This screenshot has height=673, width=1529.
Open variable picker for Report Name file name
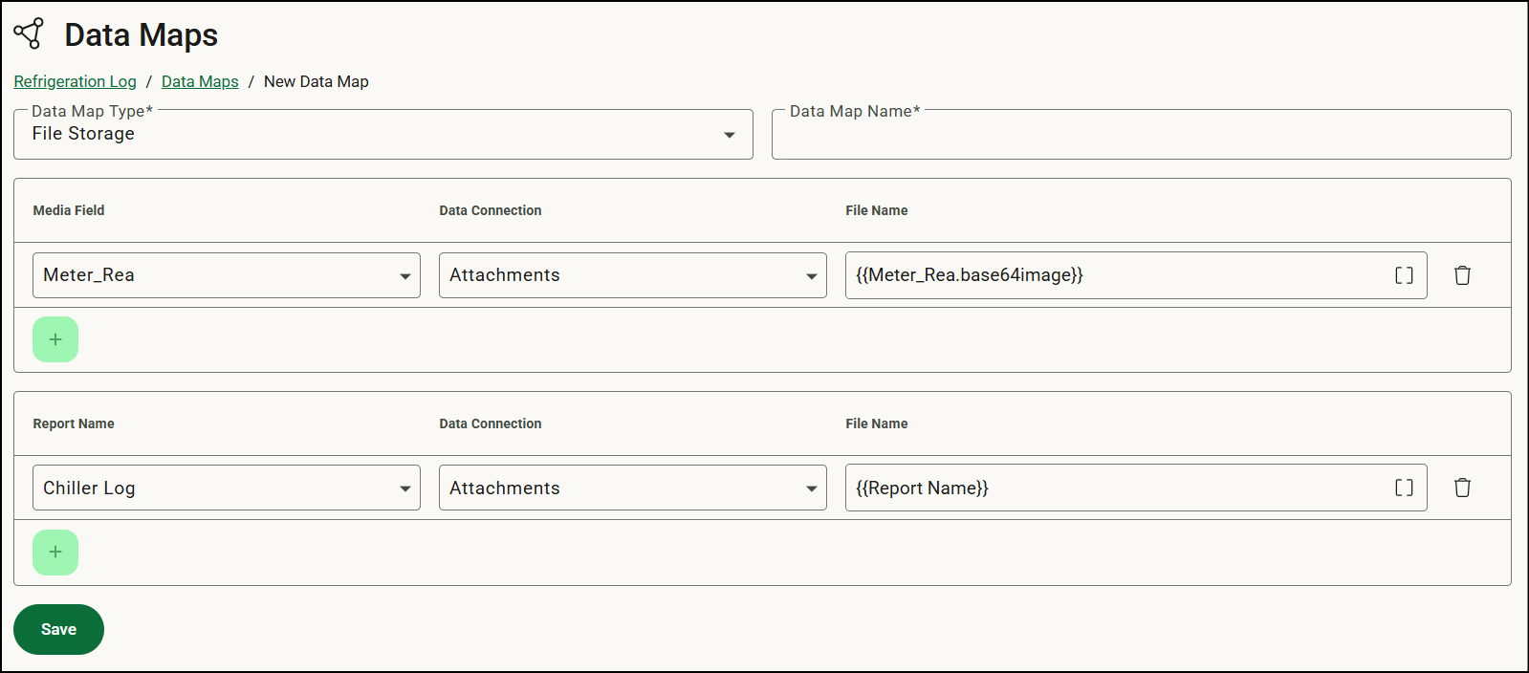pos(1403,488)
